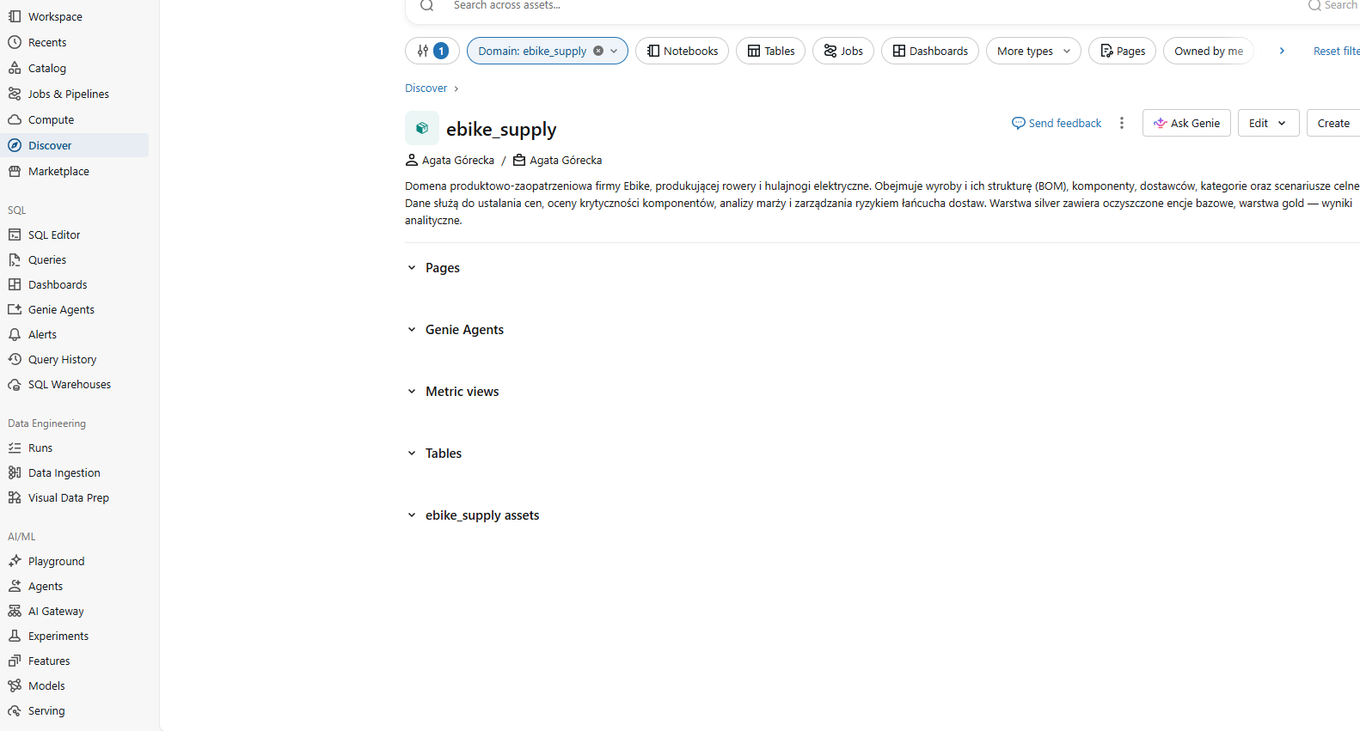Open the Marketplace storefront icon
This screenshot has width=1360, height=731.
coord(15,171)
